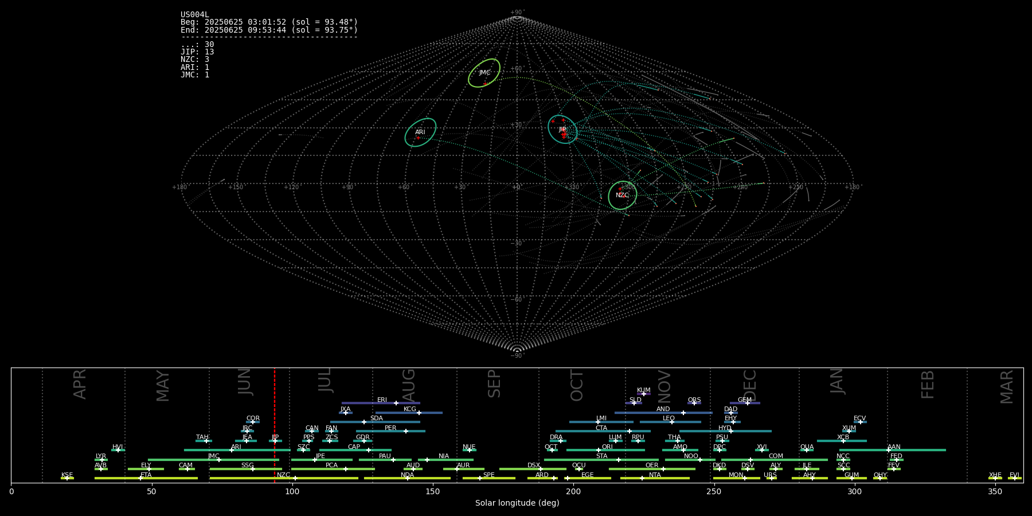The image size is (1032, 516).
Task: Click the 'ARI: 1' count entry
Action: [x=195, y=67]
